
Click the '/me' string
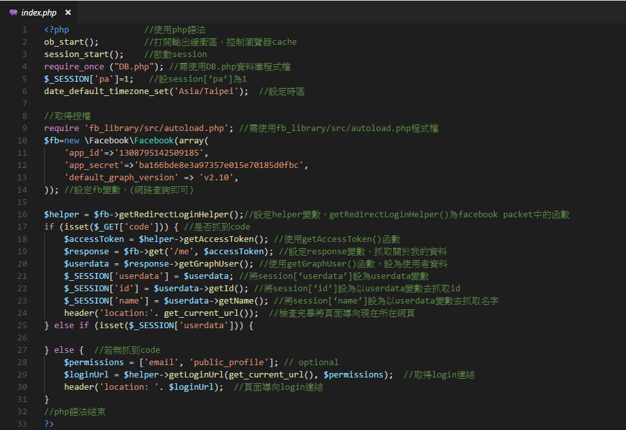[181, 252]
